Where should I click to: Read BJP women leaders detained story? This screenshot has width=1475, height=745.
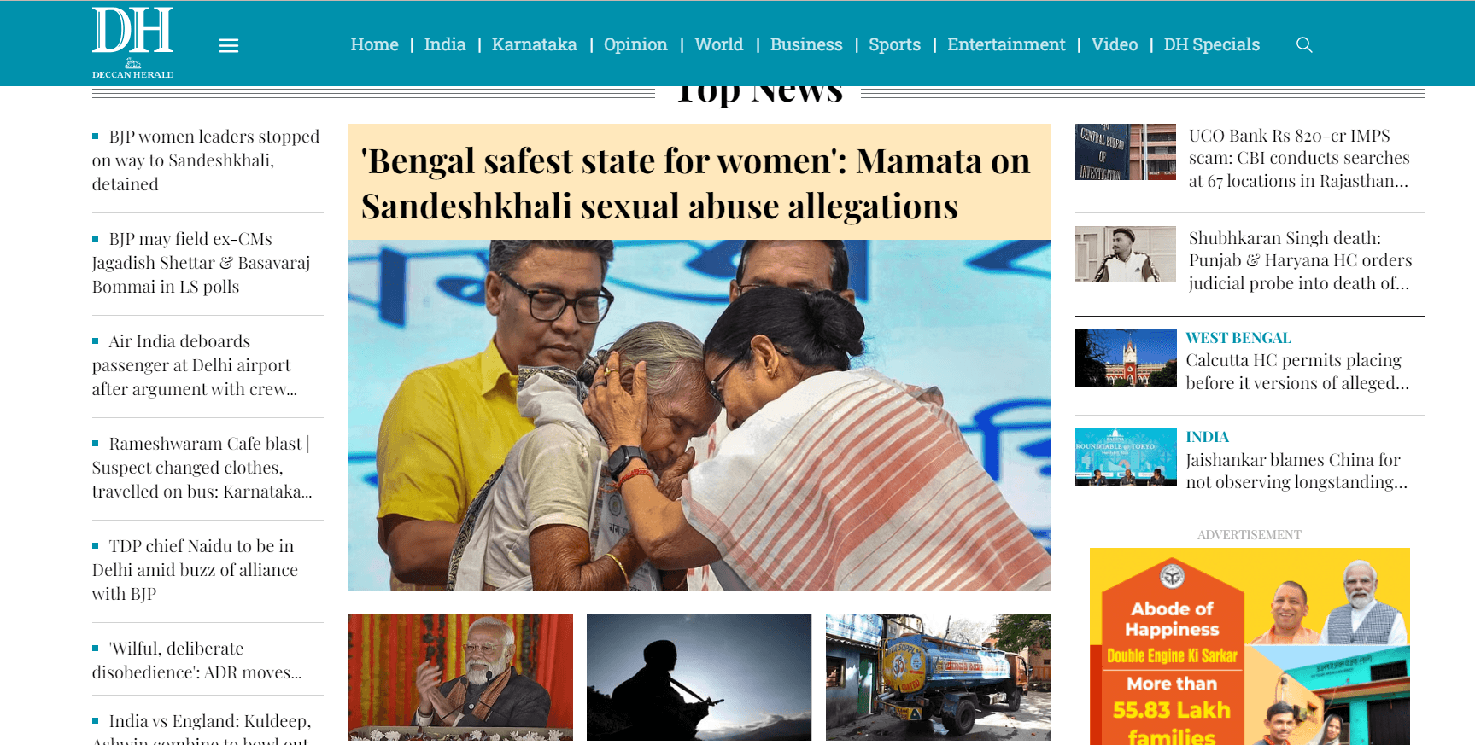coord(206,160)
